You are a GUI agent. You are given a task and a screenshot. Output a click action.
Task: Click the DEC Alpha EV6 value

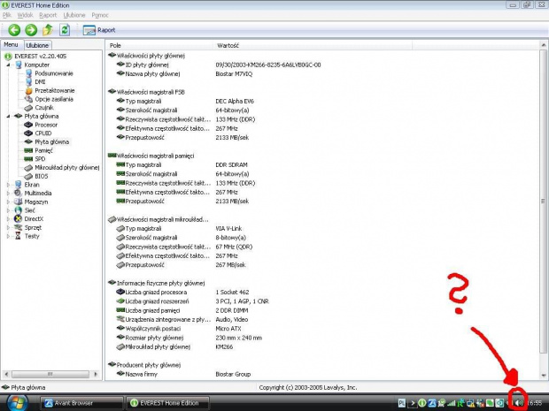235,102
